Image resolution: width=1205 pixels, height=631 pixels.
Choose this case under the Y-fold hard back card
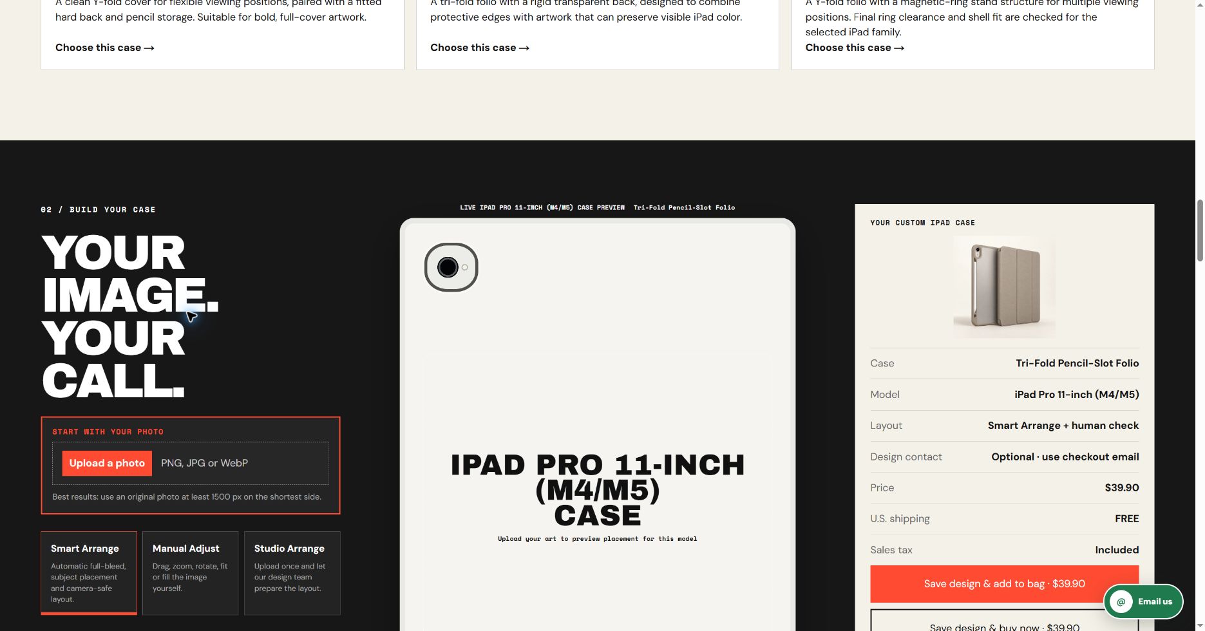click(x=104, y=48)
